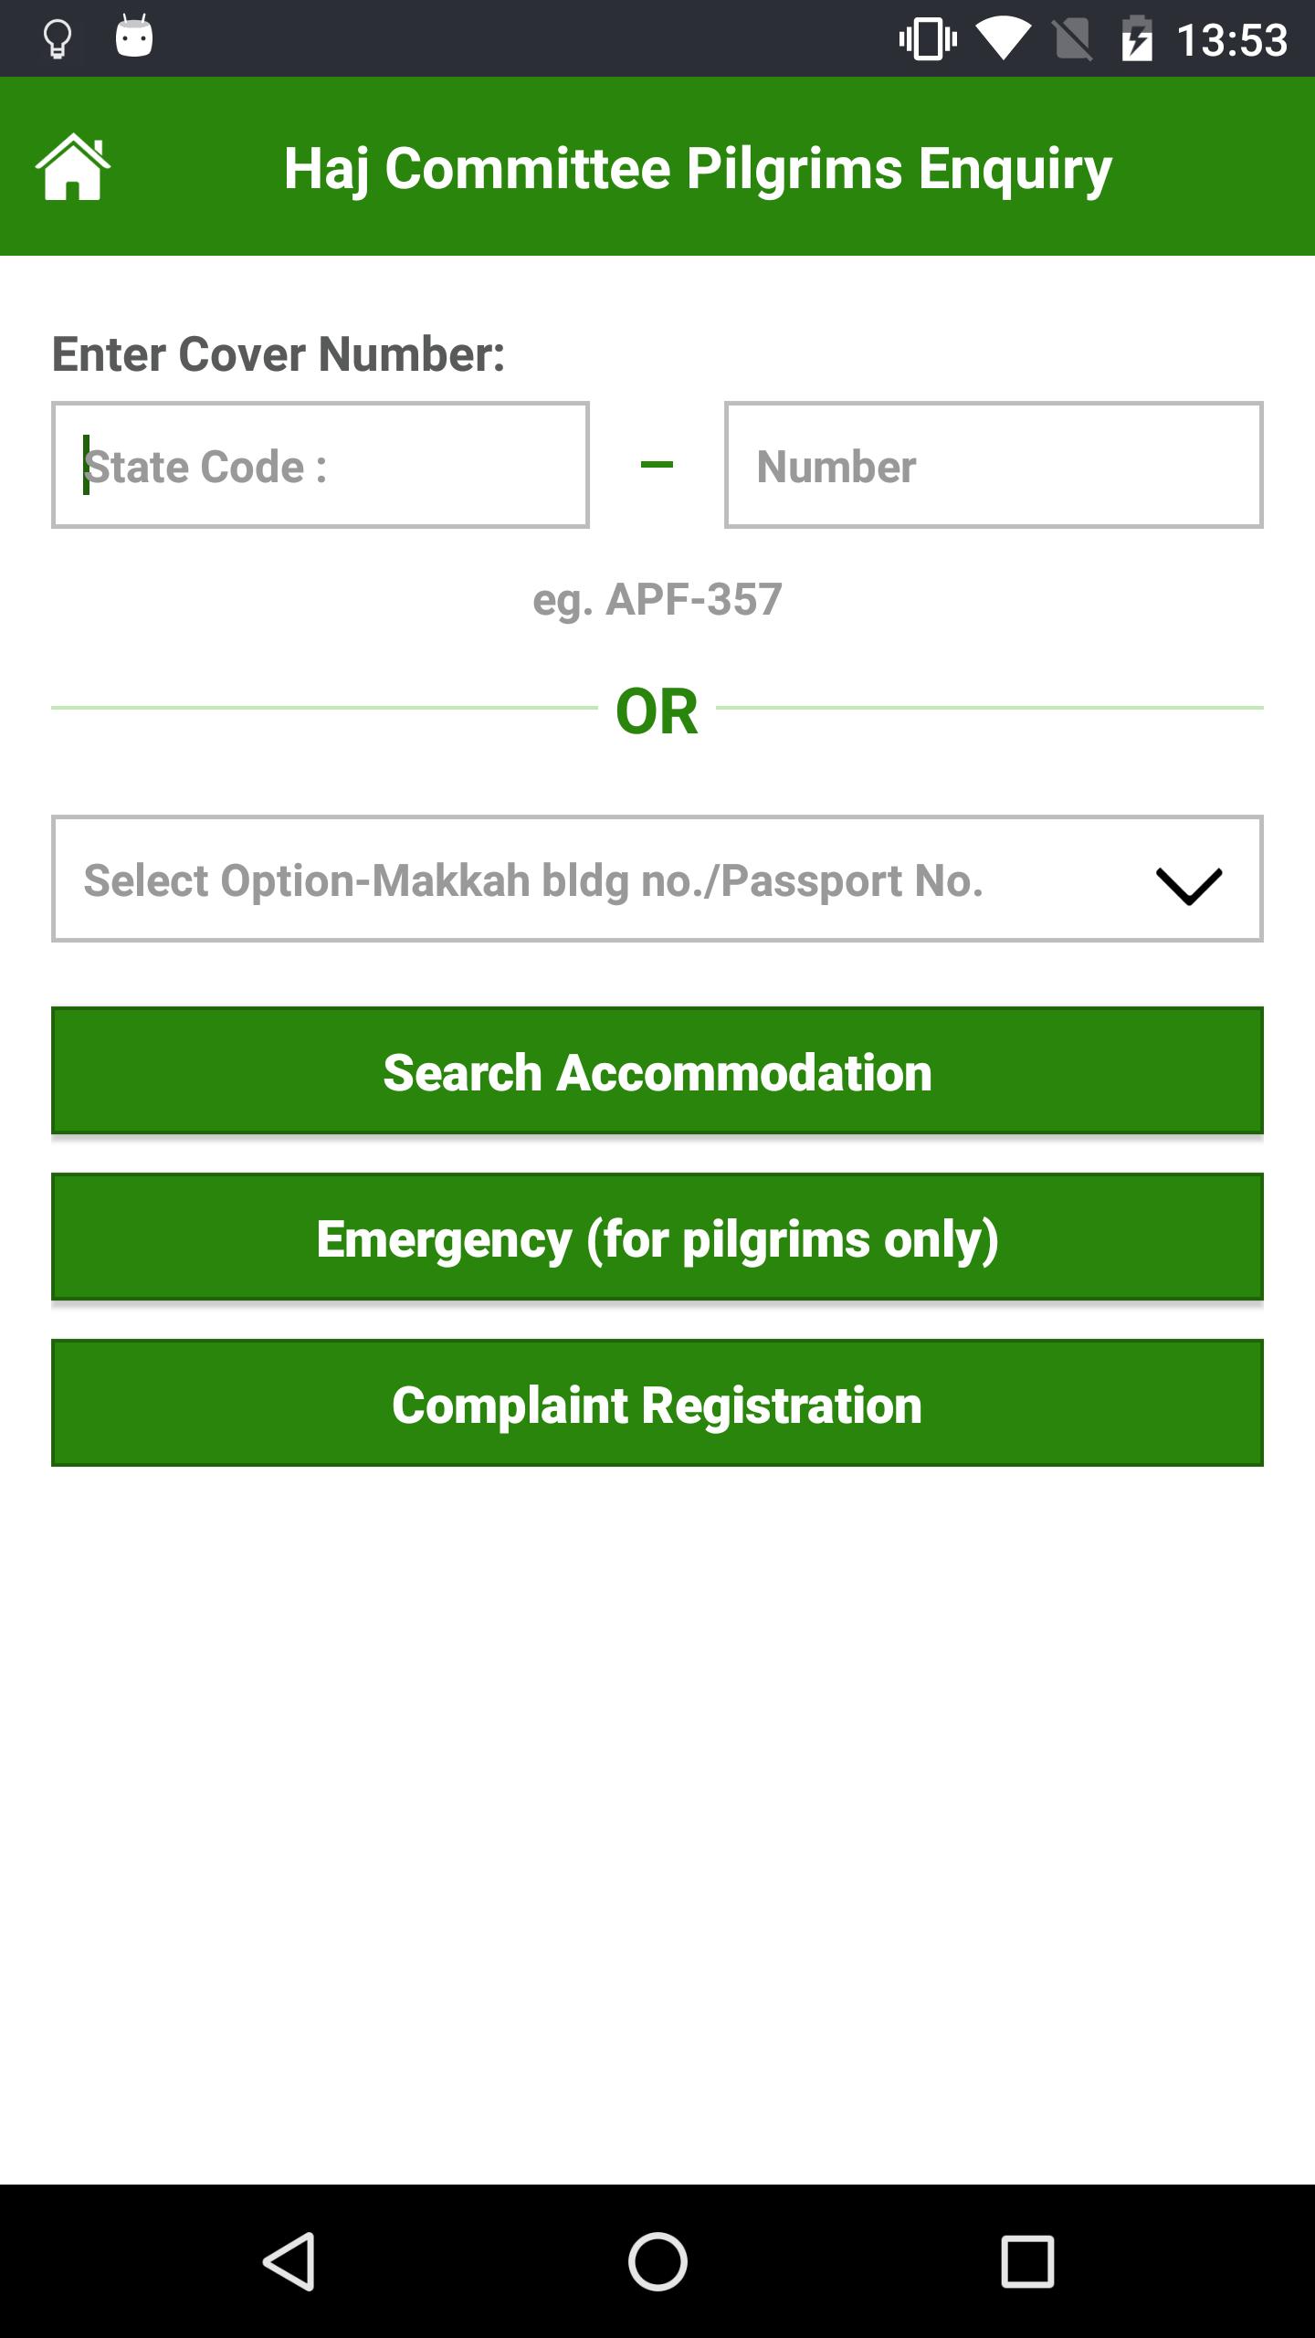Tap the flashlight icon in the status bar
Screen dimensions: 1315x2338
click(x=56, y=37)
